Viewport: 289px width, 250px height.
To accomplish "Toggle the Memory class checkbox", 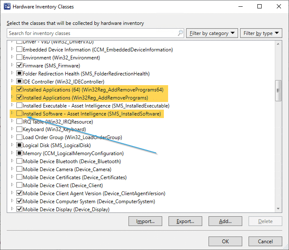I will (19, 153).
